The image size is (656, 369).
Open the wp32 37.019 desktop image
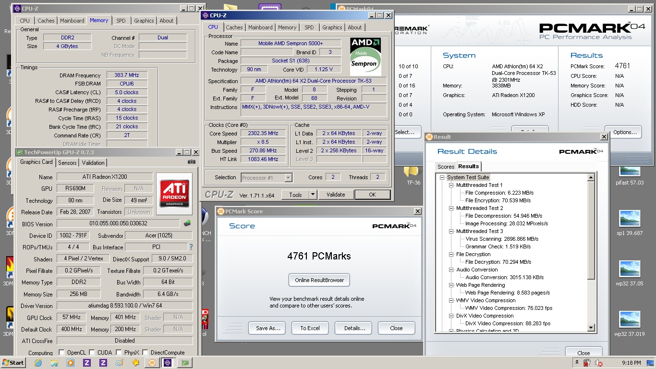click(630, 324)
